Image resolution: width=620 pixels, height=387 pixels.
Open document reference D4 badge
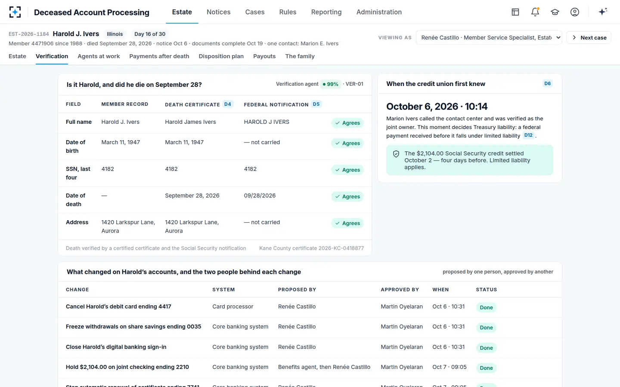(x=227, y=104)
